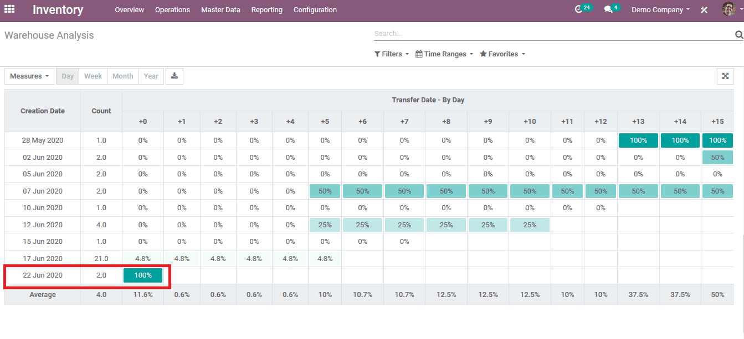This screenshot has height=339, width=744.
Task: Click the search magnifier icon
Action: coord(738,35)
